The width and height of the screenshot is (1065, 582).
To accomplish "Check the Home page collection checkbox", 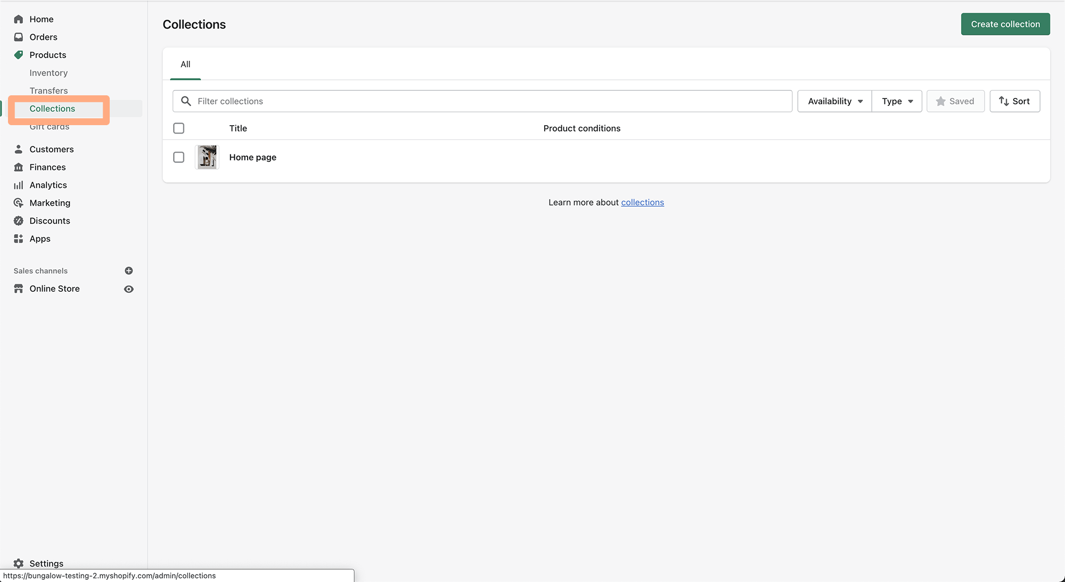I will point(179,157).
